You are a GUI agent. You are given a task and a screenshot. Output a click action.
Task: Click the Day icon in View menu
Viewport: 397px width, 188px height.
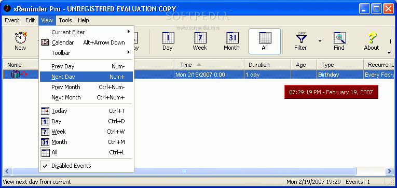coord(45,121)
